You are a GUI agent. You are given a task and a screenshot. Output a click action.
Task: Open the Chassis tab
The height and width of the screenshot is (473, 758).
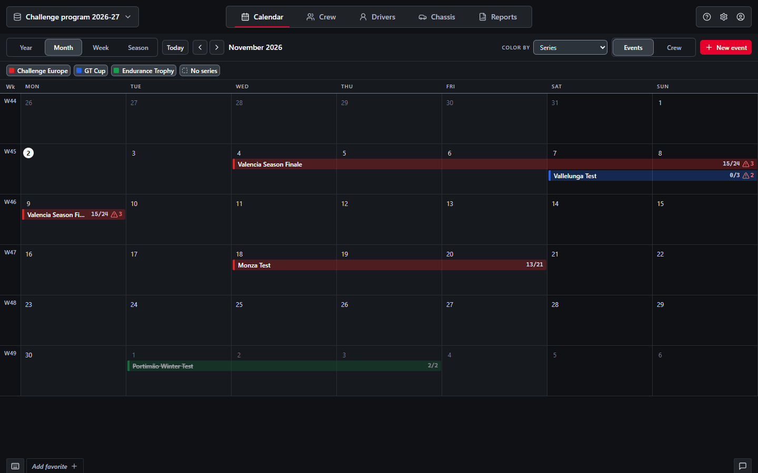[437, 17]
